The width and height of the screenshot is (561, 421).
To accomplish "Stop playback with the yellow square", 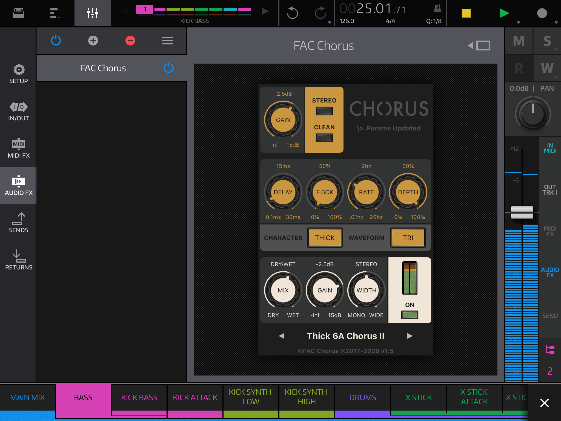I will [x=466, y=13].
